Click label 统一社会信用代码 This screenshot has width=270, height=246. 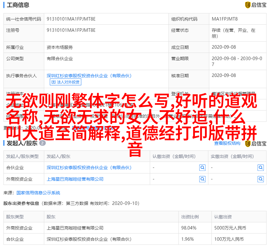(24, 19)
